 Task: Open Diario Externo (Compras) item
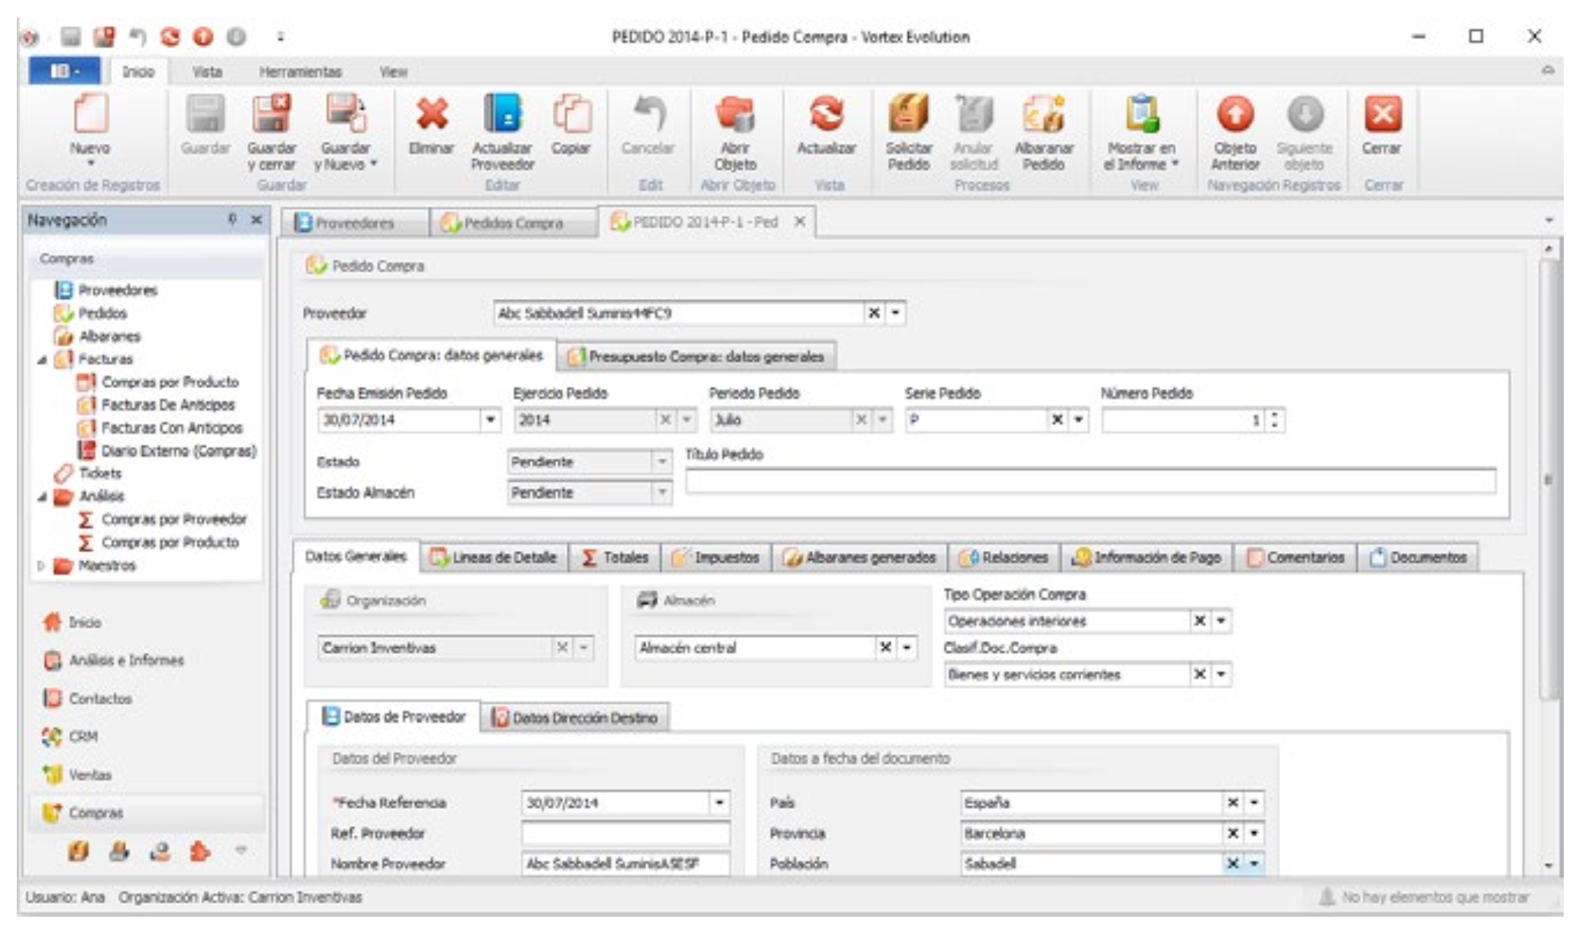[179, 451]
